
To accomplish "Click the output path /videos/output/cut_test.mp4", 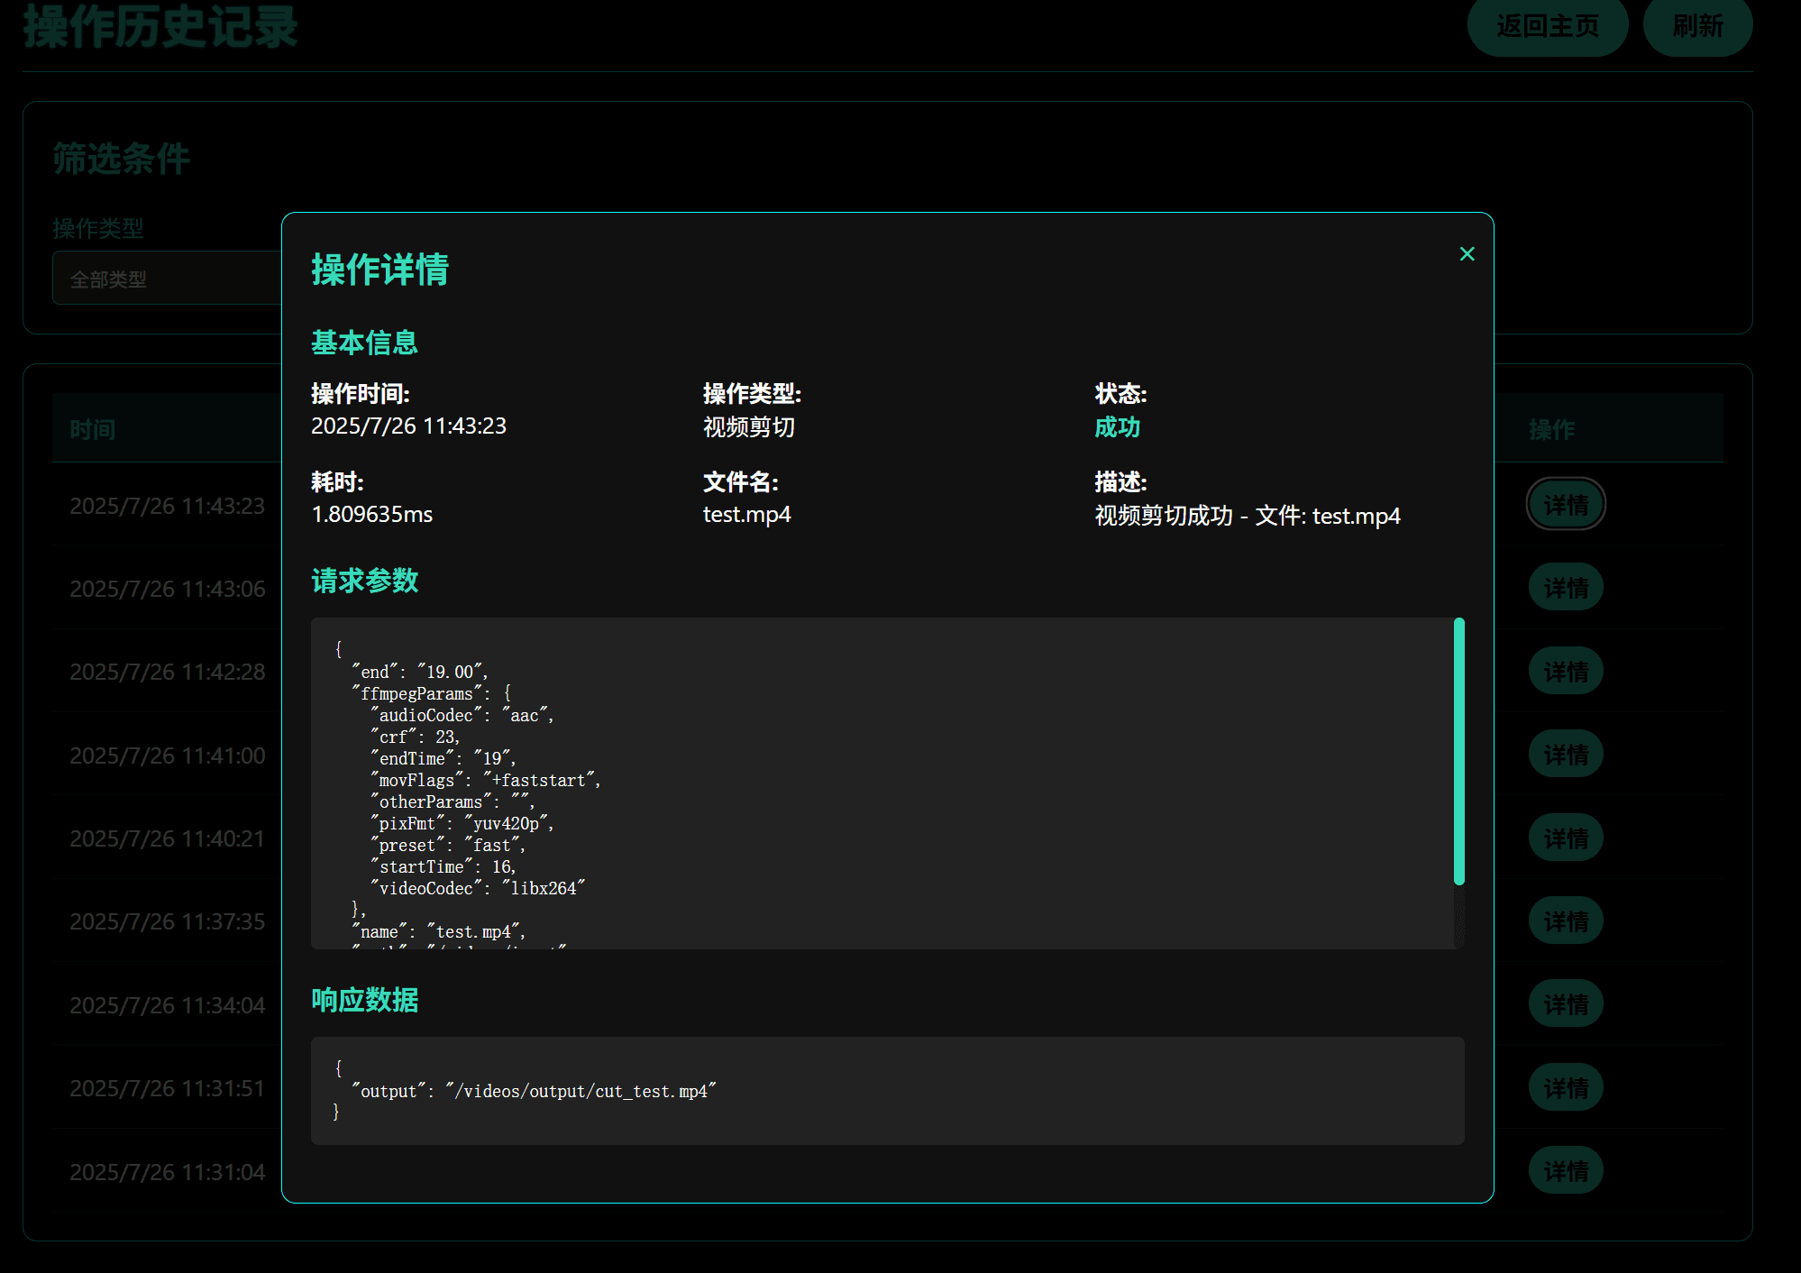I will click(581, 1091).
